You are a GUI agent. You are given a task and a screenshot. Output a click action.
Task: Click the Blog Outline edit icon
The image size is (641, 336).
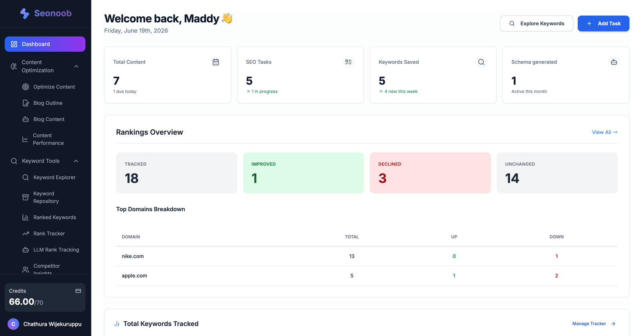pyautogui.click(x=26, y=103)
